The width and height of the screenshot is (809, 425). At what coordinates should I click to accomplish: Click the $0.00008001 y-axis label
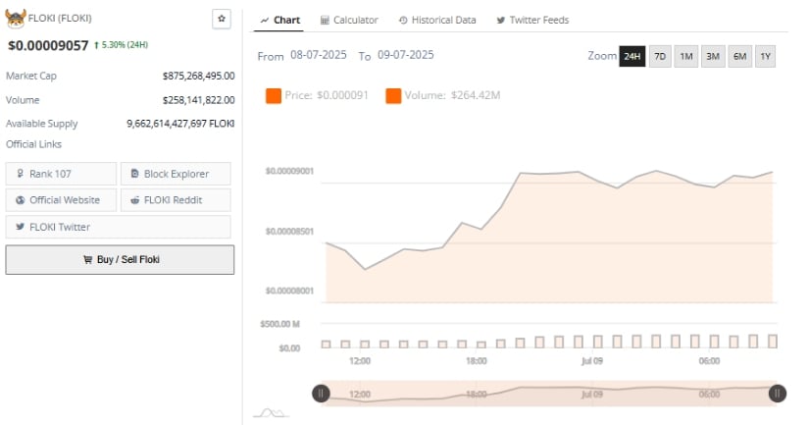[289, 291]
